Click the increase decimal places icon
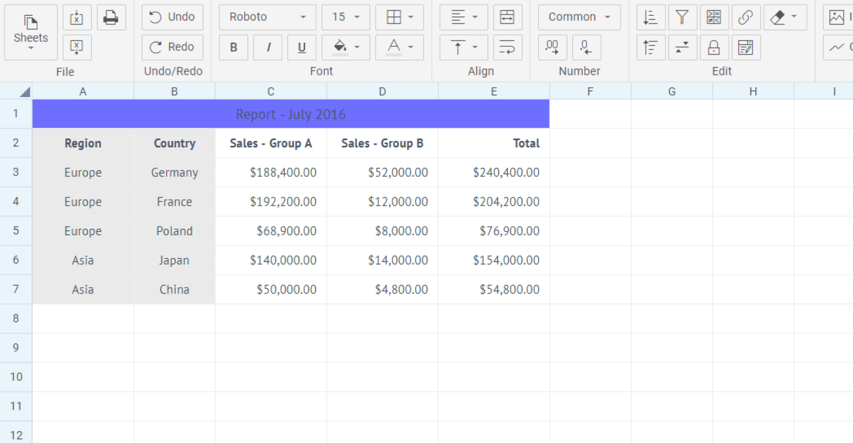The image size is (853, 443). [552, 48]
